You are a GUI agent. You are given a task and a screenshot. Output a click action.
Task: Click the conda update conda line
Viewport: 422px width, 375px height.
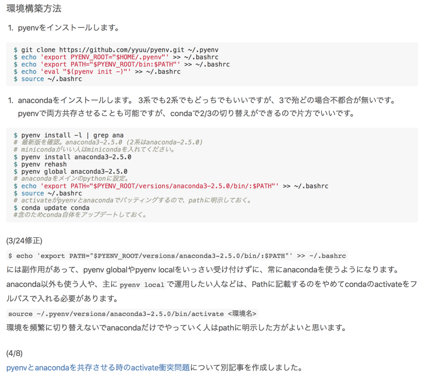tap(52, 208)
